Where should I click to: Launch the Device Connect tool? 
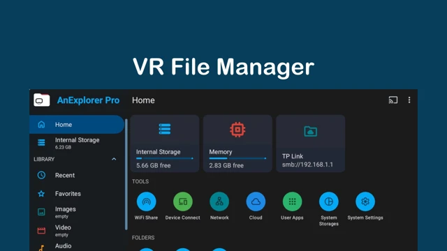click(x=183, y=206)
